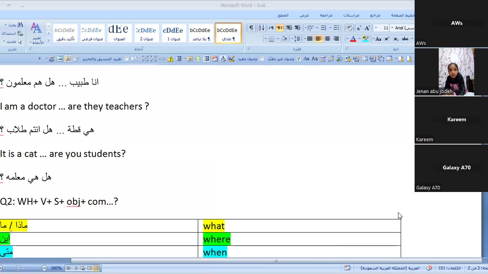This screenshot has width=488, height=274.
Task: Switch to print layout view
Action: 96,268
